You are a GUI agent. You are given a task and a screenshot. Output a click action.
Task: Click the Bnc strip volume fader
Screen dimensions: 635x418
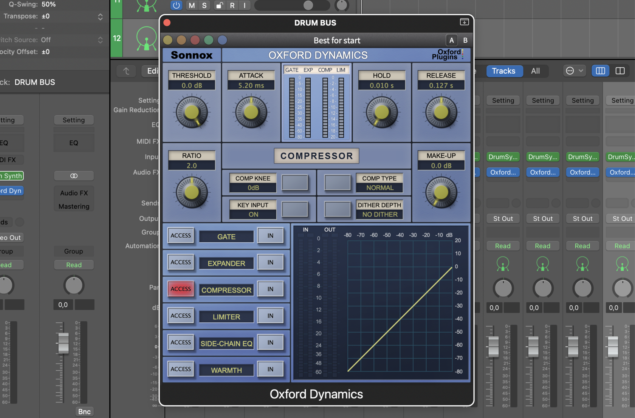(x=63, y=343)
